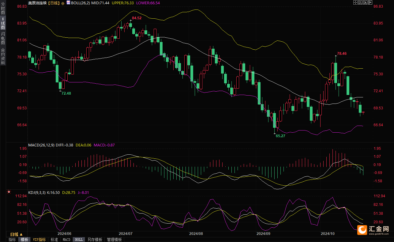Click the 2024/06 date marker
This screenshot has width=394, height=242.
tap(64, 234)
